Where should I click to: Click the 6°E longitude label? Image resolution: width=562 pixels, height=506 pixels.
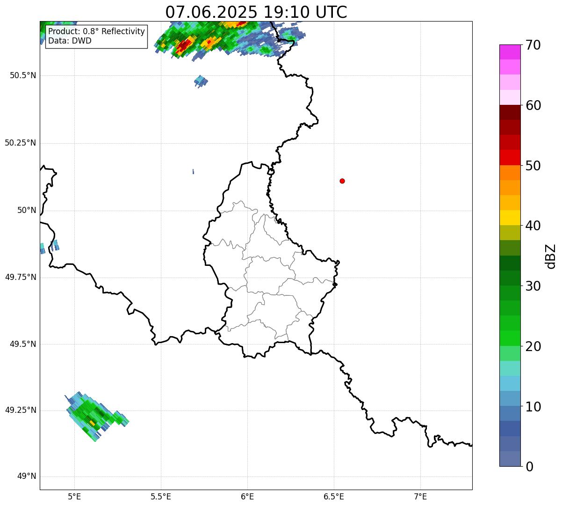coord(247,496)
